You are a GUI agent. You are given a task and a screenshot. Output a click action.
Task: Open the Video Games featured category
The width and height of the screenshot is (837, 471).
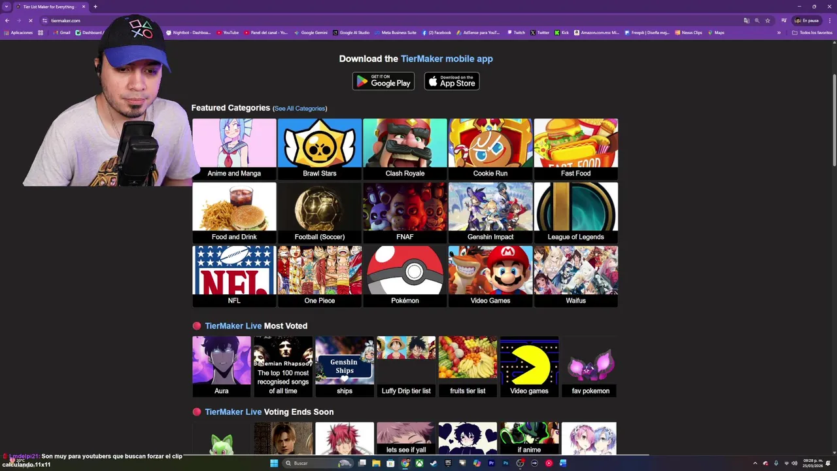(x=490, y=275)
